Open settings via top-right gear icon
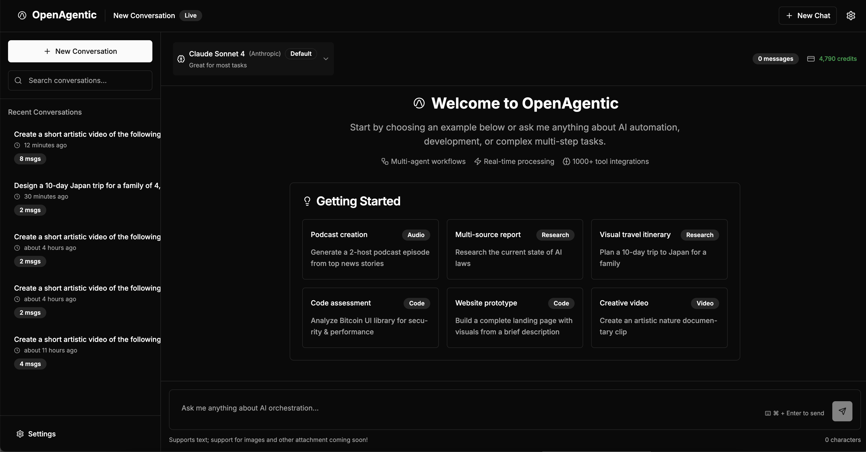Screen dimensions: 866x452 click(850, 15)
